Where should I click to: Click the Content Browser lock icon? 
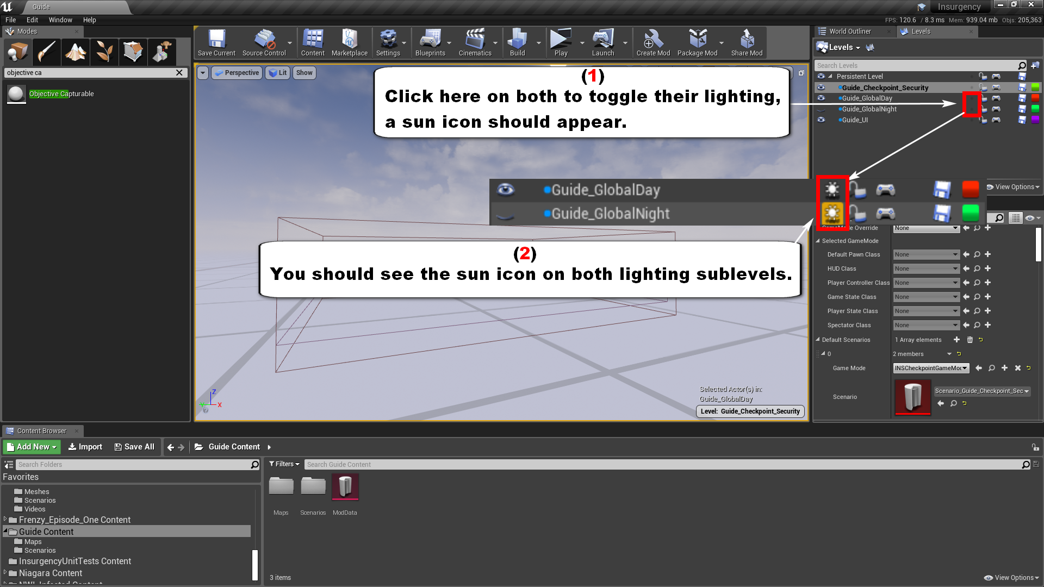point(1035,447)
